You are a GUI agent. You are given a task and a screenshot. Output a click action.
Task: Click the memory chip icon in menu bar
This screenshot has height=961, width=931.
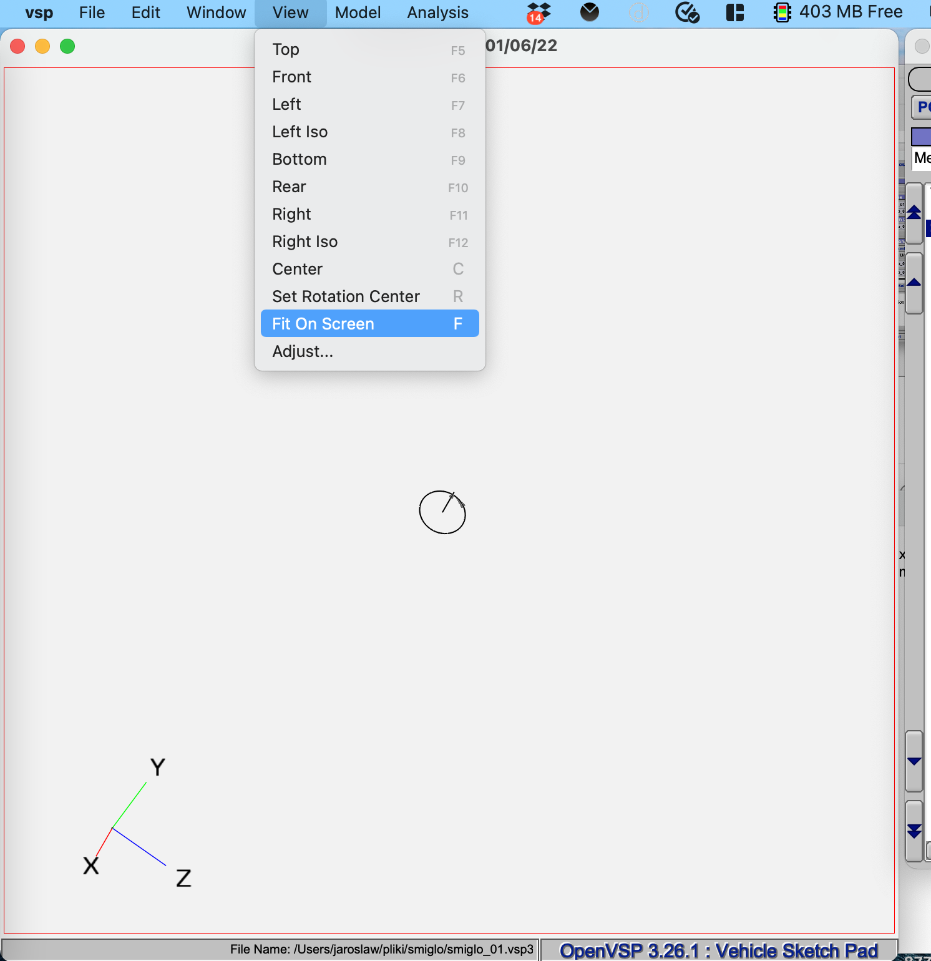click(782, 12)
